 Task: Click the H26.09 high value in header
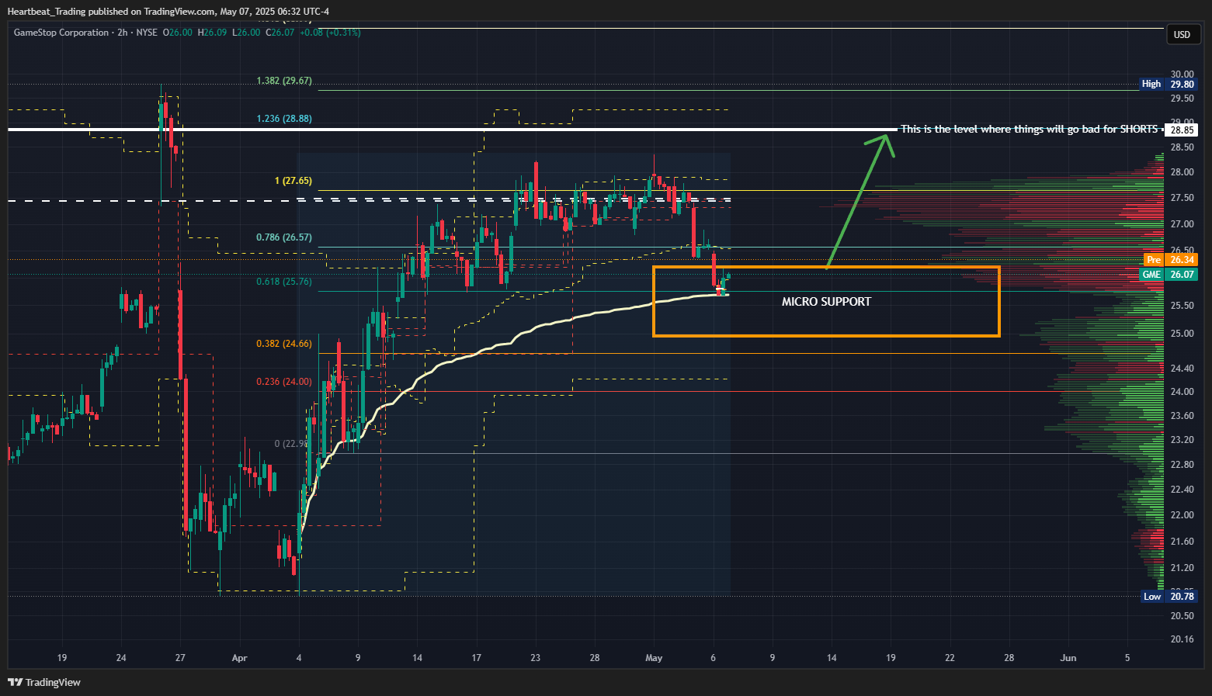pyautogui.click(x=212, y=33)
